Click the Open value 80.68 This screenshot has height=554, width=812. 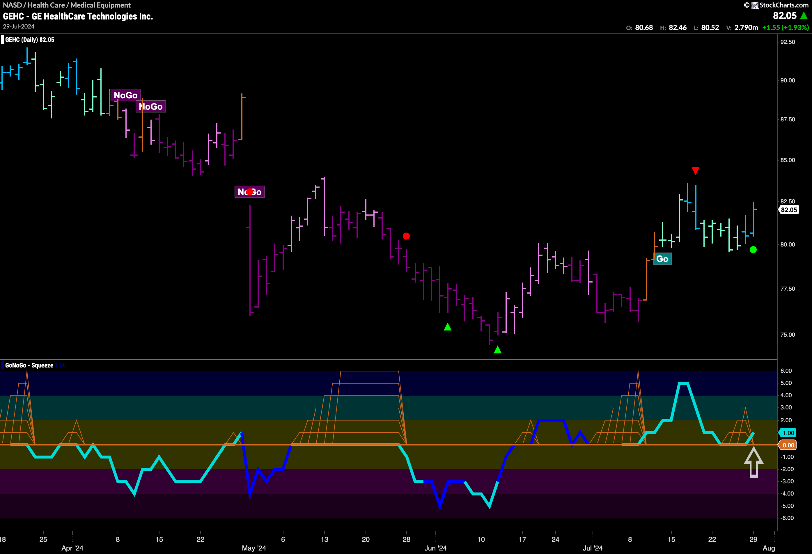pos(643,27)
